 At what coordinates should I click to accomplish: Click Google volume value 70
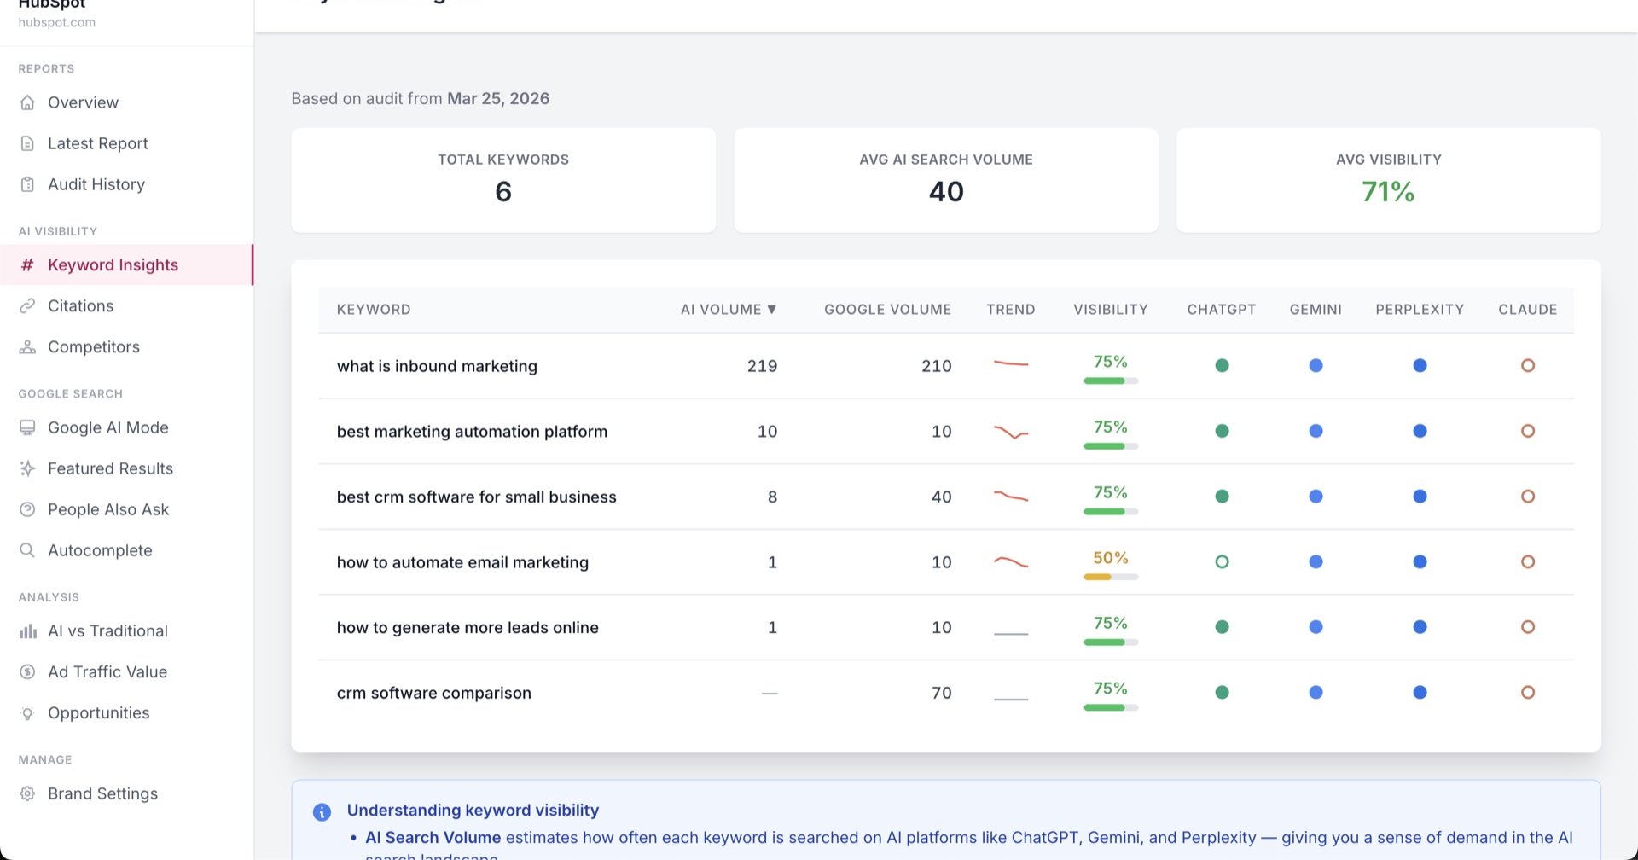[x=941, y=693]
